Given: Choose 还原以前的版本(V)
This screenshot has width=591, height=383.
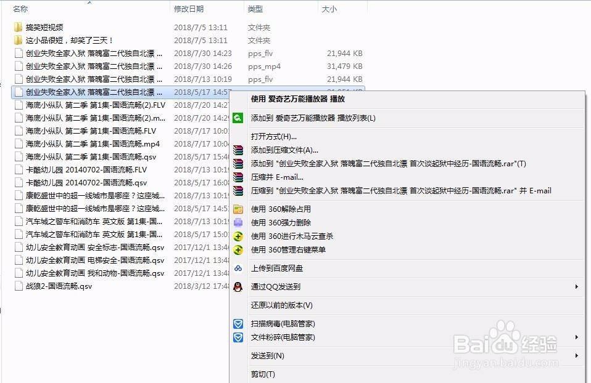Looking at the screenshot, I should (281, 305).
